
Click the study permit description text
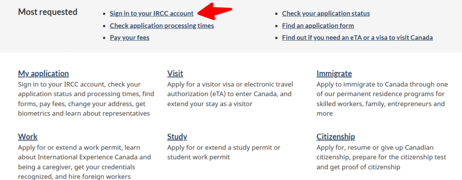(224, 152)
